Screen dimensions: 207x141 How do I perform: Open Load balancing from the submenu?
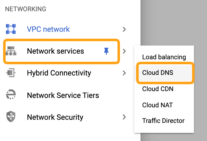(164, 57)
